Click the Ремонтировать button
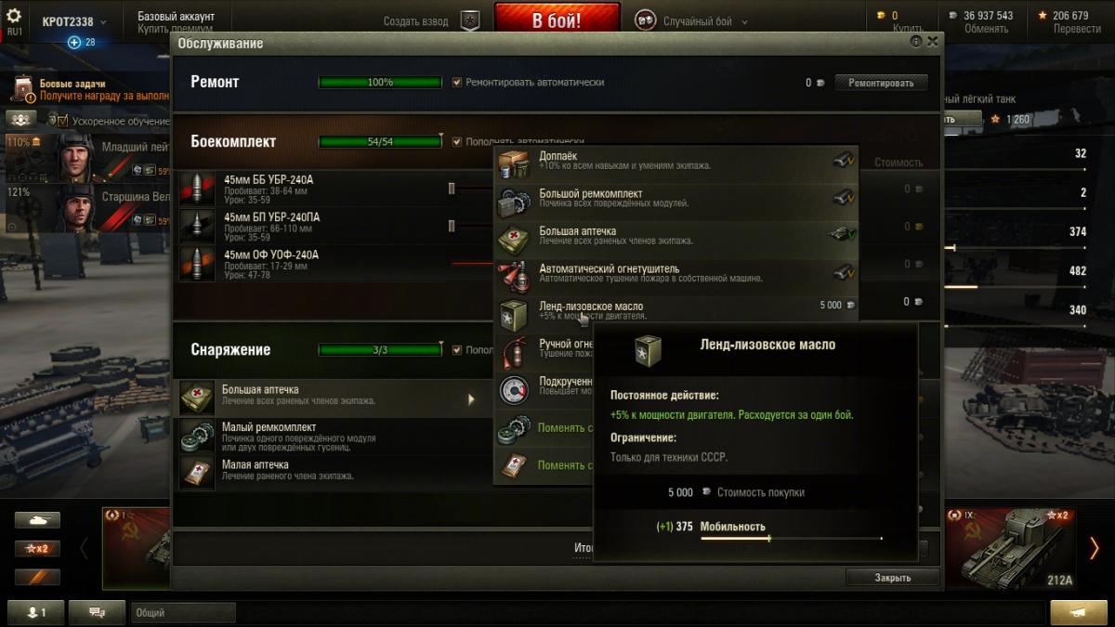The height and width of the screenshot is (627, 1115). (x=881, y=83)
